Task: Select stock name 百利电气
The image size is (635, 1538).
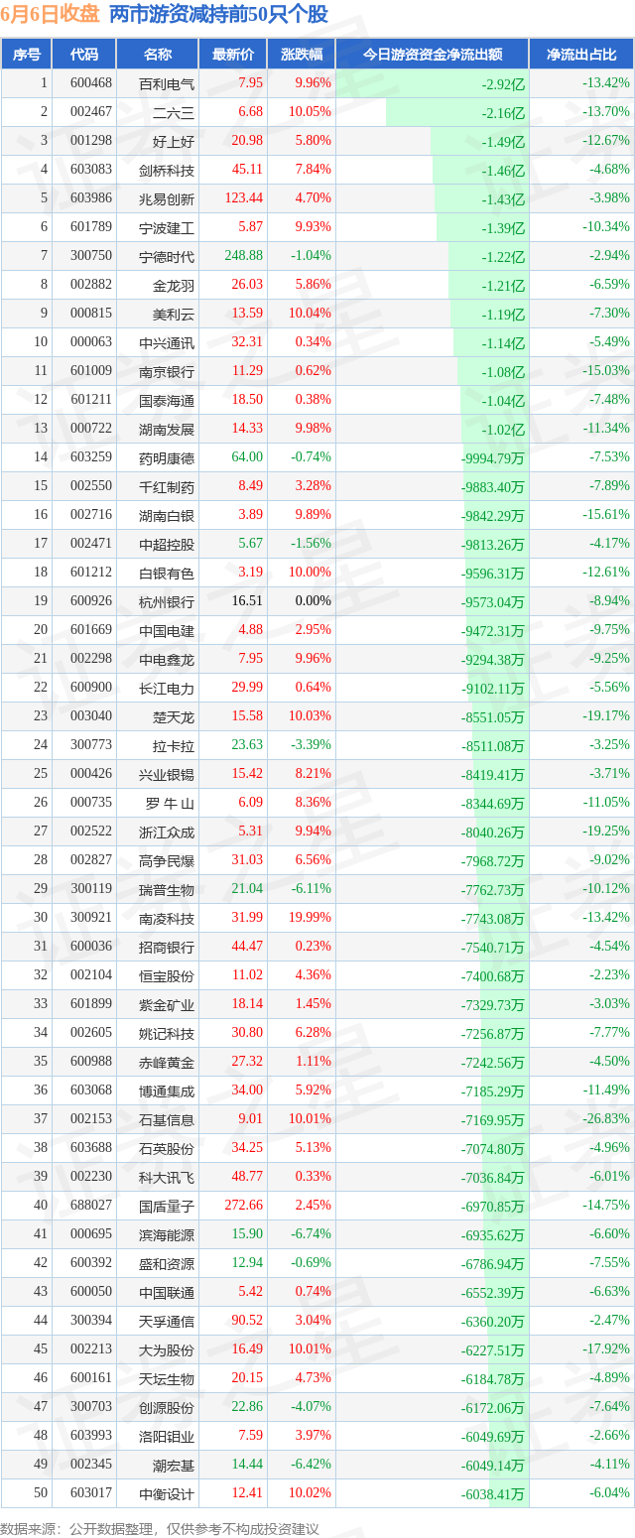Action: click(167, 83)
